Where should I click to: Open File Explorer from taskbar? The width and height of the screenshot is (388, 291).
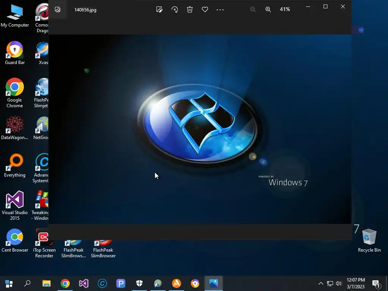[46, 283]
